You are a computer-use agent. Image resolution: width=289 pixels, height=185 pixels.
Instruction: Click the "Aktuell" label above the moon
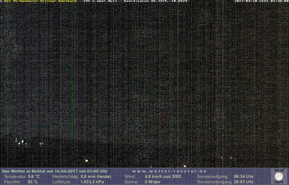[279, 170]
